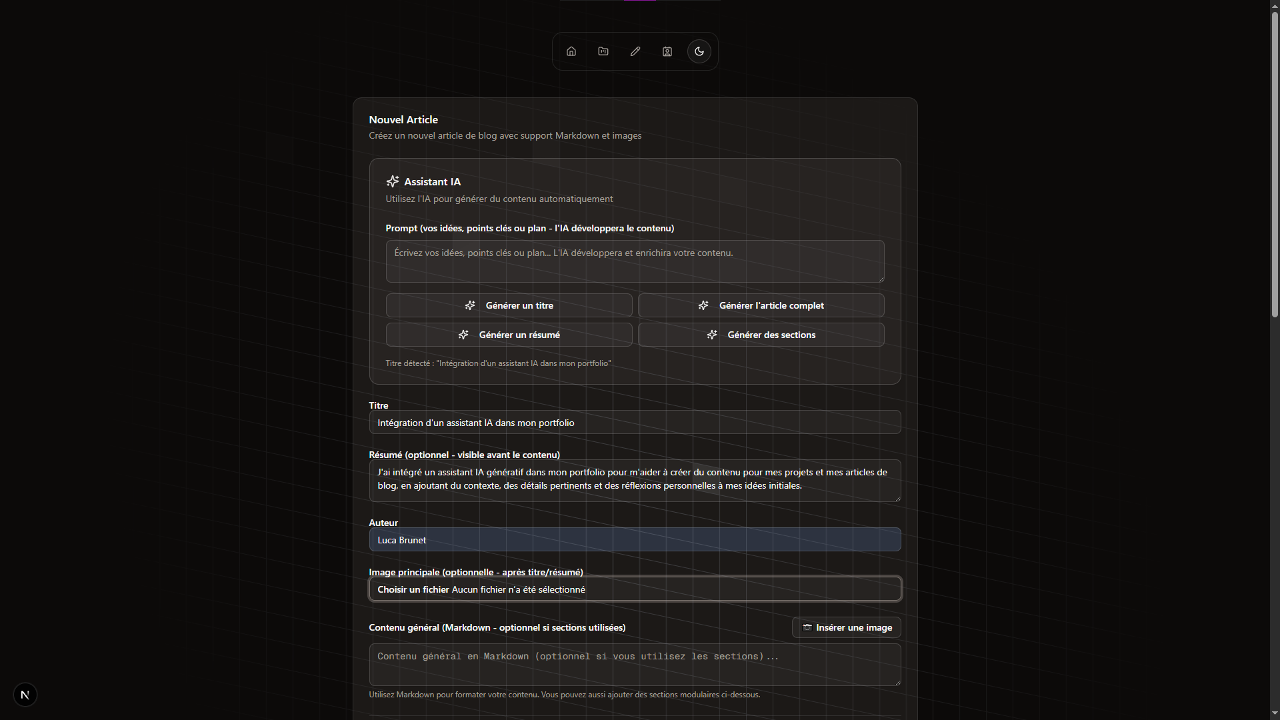Click the Next.js dev tools badge

(x=25, y=695)
